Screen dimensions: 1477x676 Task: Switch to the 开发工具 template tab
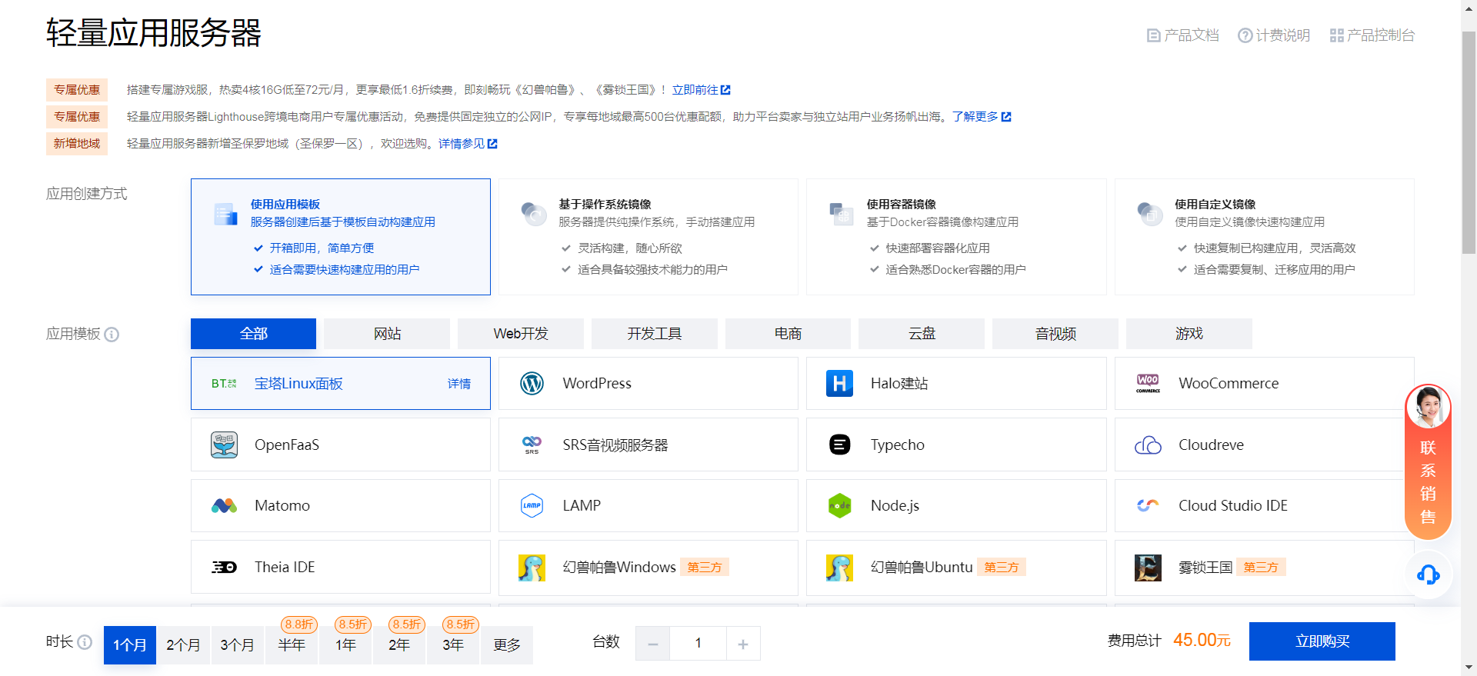(x=655, y=334)
